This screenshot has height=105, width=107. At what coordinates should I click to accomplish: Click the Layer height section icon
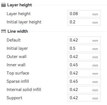[x=4, y=5]
